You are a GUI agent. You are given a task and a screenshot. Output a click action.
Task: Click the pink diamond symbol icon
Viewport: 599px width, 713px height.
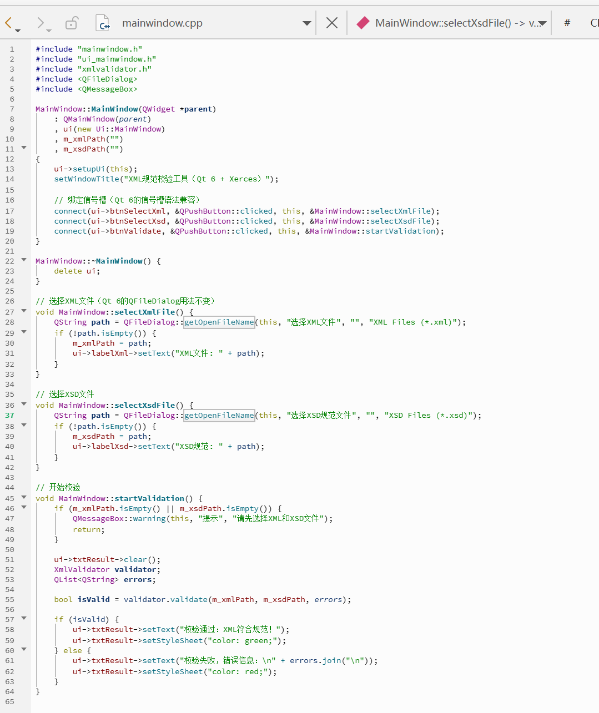point(363,23)
